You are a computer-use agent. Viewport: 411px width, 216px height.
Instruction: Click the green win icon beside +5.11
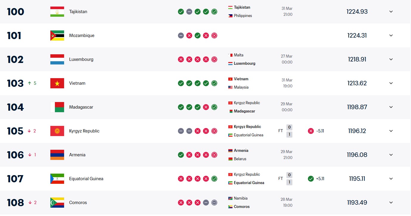tap(311, 179)
